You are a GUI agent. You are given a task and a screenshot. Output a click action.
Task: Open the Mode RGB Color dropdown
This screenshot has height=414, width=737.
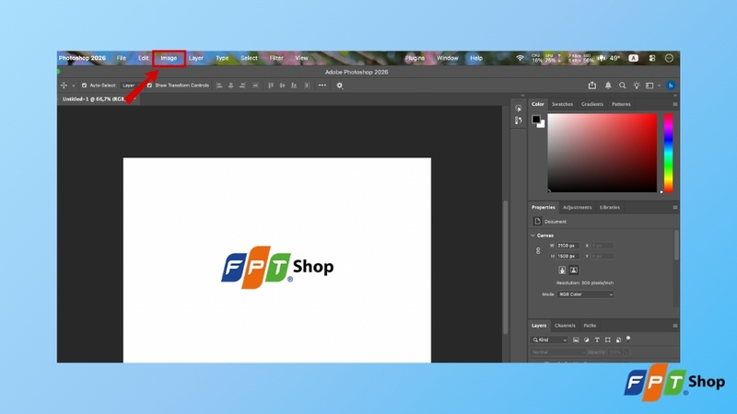tap(586, 294)
